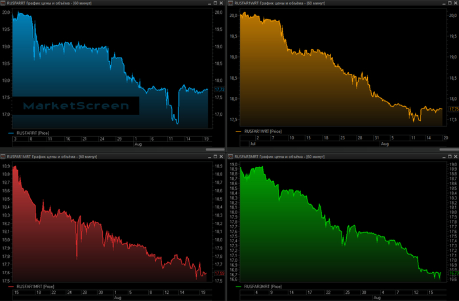Close the RUSFAR3MRT chart window
The image size is (459, 301).
[454, 157]
